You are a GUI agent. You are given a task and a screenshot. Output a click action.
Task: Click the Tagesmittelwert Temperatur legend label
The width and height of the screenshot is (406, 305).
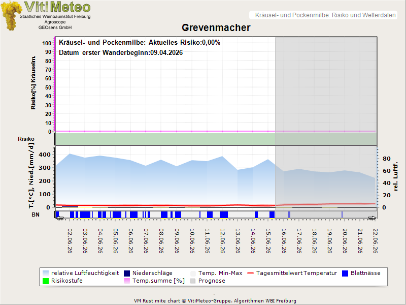[296, 273]
